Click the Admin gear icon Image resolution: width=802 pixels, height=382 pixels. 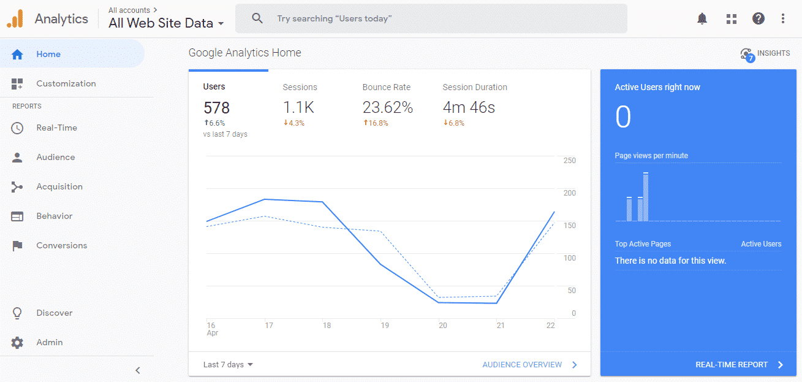click(17, 342)
